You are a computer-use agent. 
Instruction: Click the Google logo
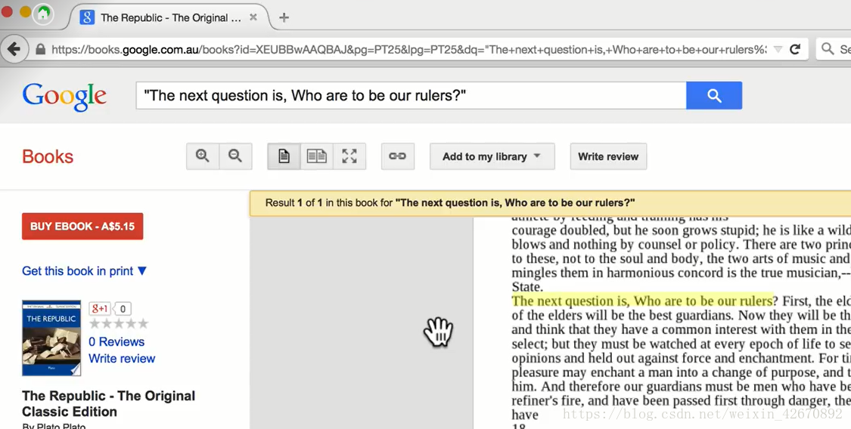(x=64, y=97)
